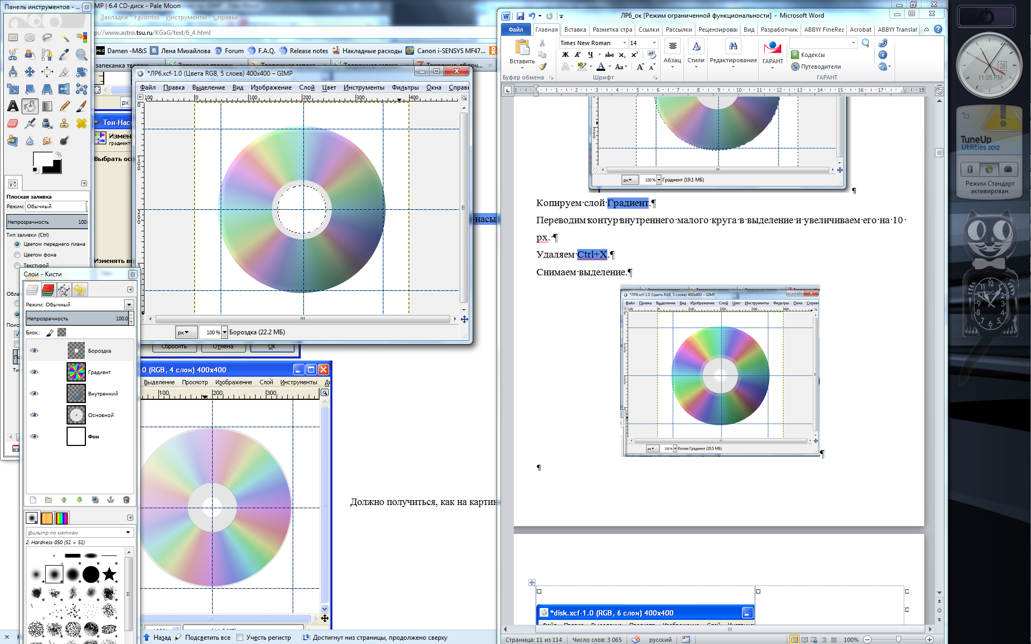Screen dimensions: 1031x644
Task: Switch to the Ссылки ribbon tab
Action: [649, 30]
